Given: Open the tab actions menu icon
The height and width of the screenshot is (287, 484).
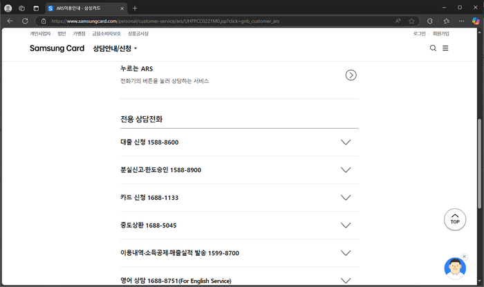Looking at the screenshot, I should (36, 8).
